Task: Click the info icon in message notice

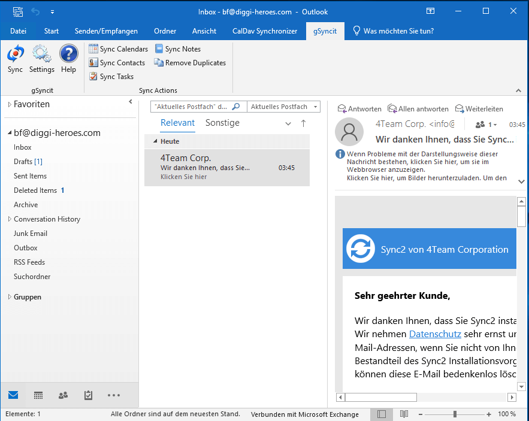Action: click(x=340, y=154)
